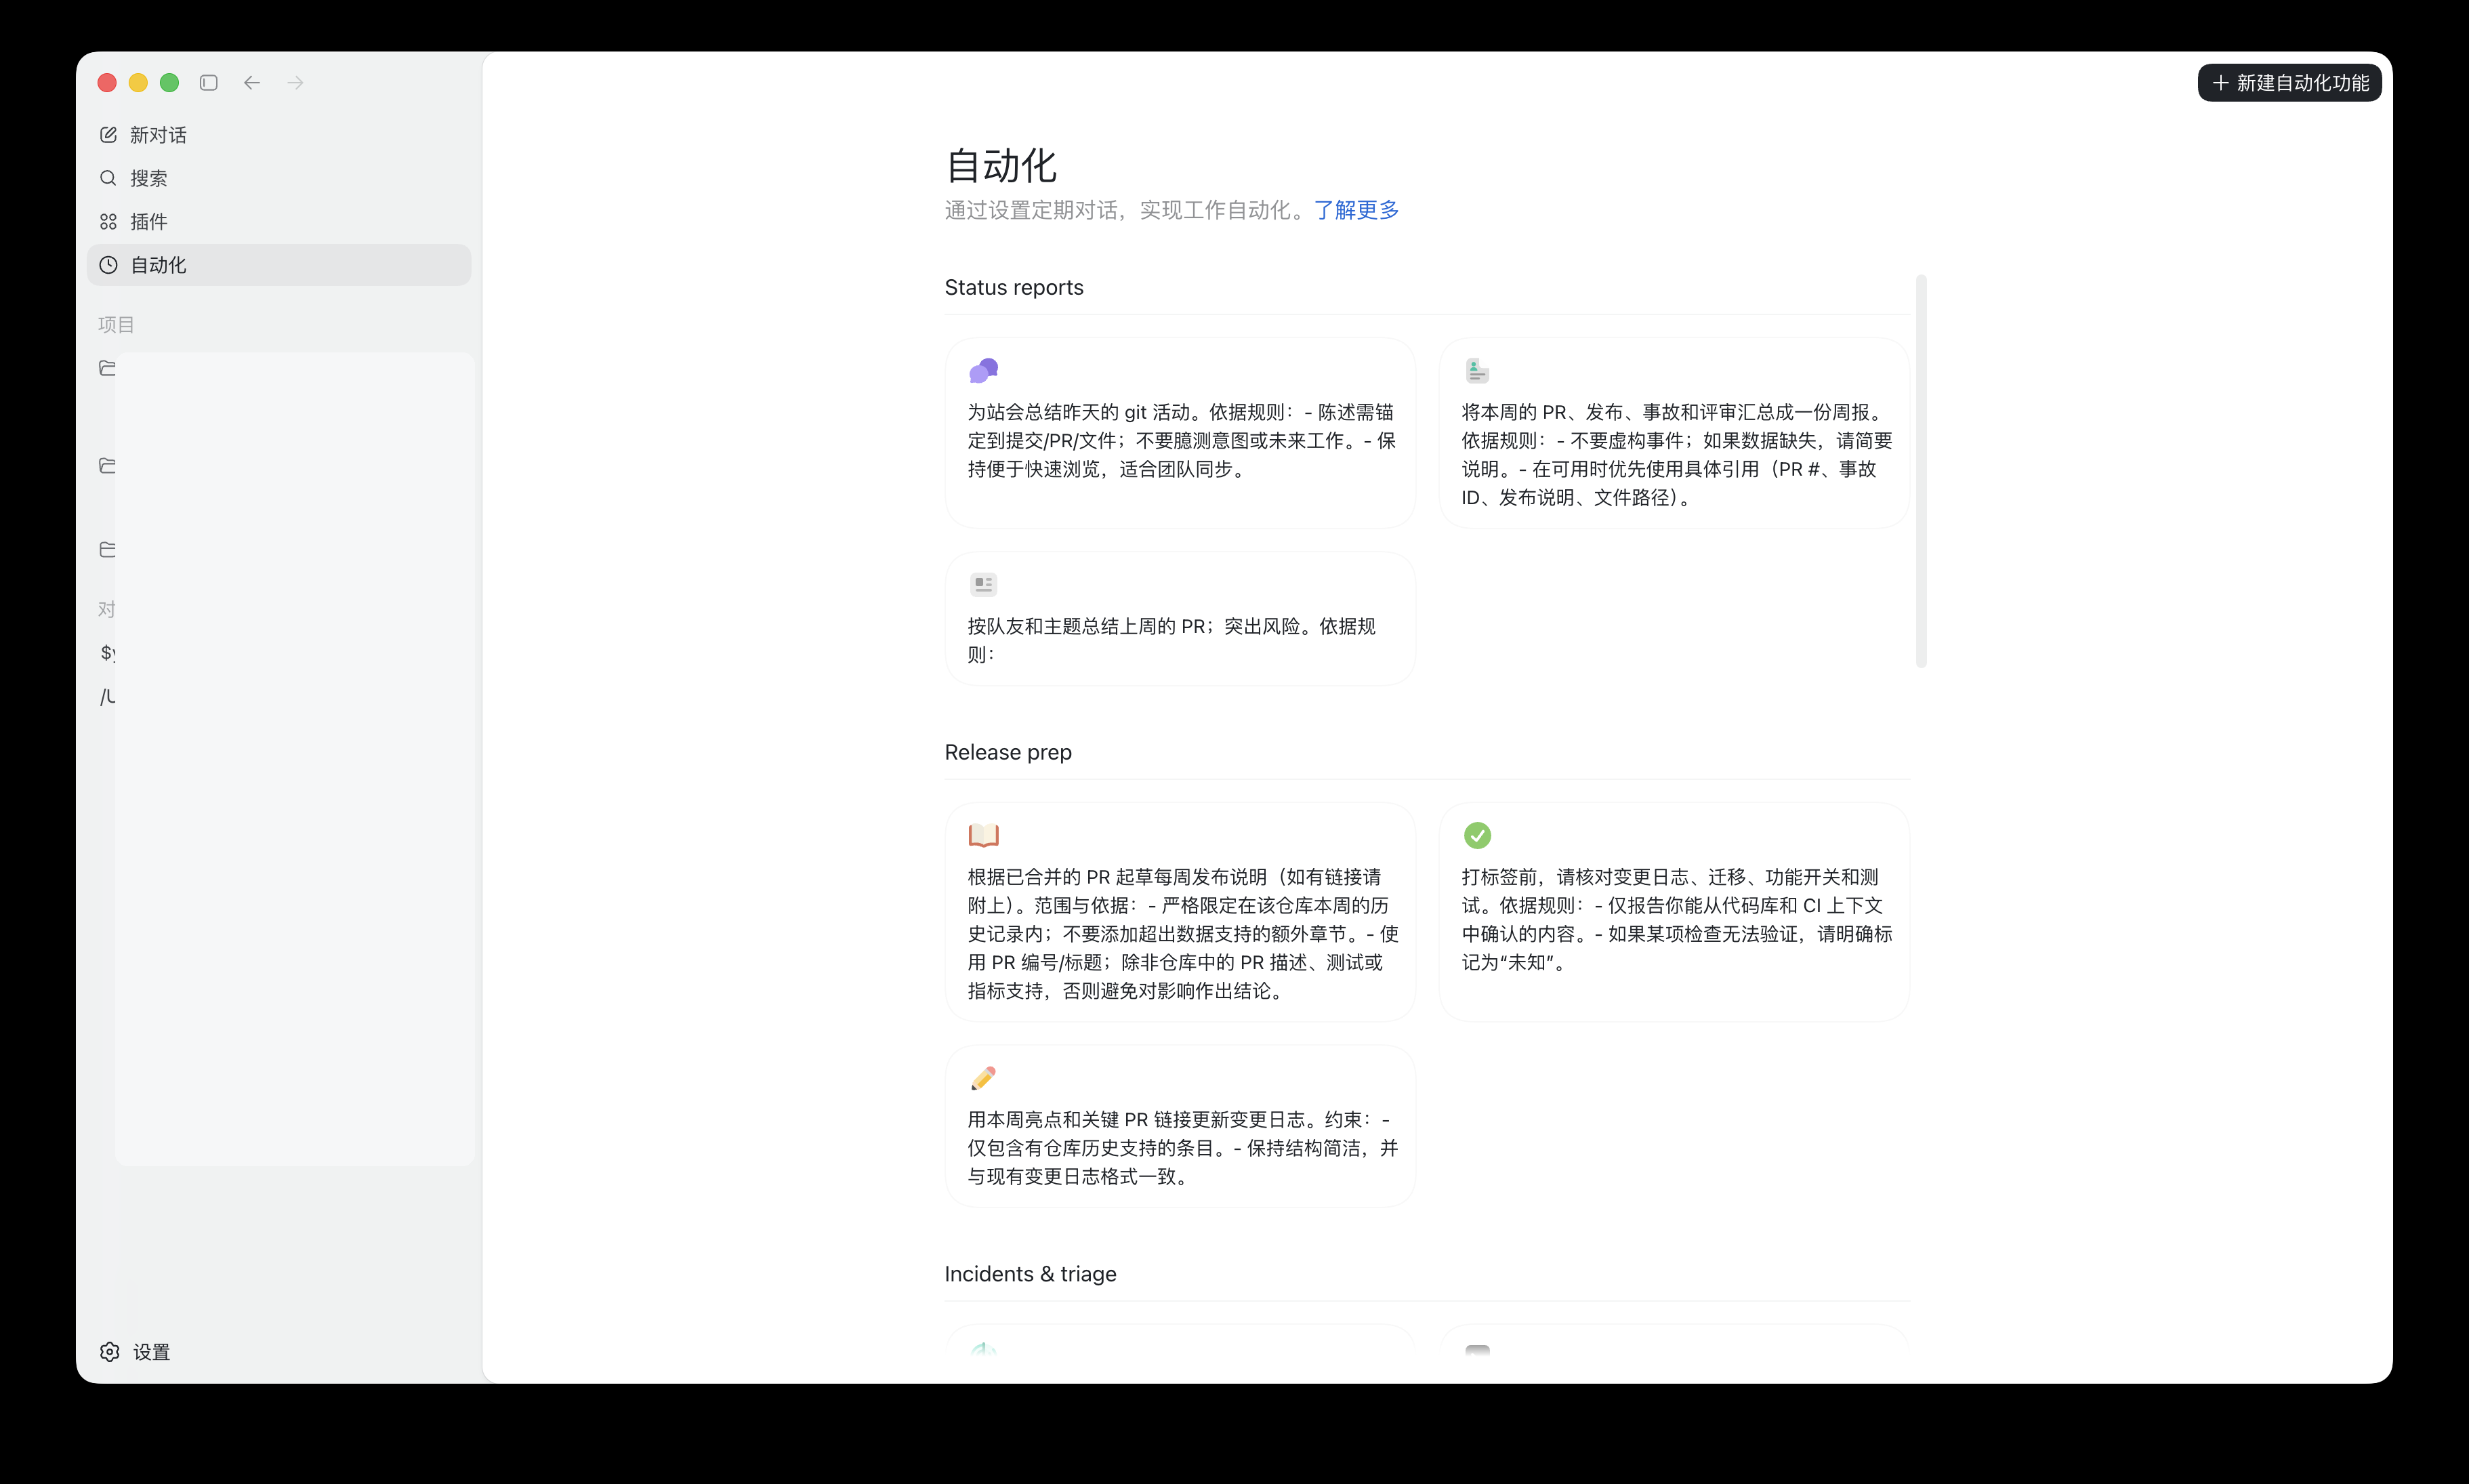Click the 自动化 page title
2469x1484 pixels.
point(1001,166)
